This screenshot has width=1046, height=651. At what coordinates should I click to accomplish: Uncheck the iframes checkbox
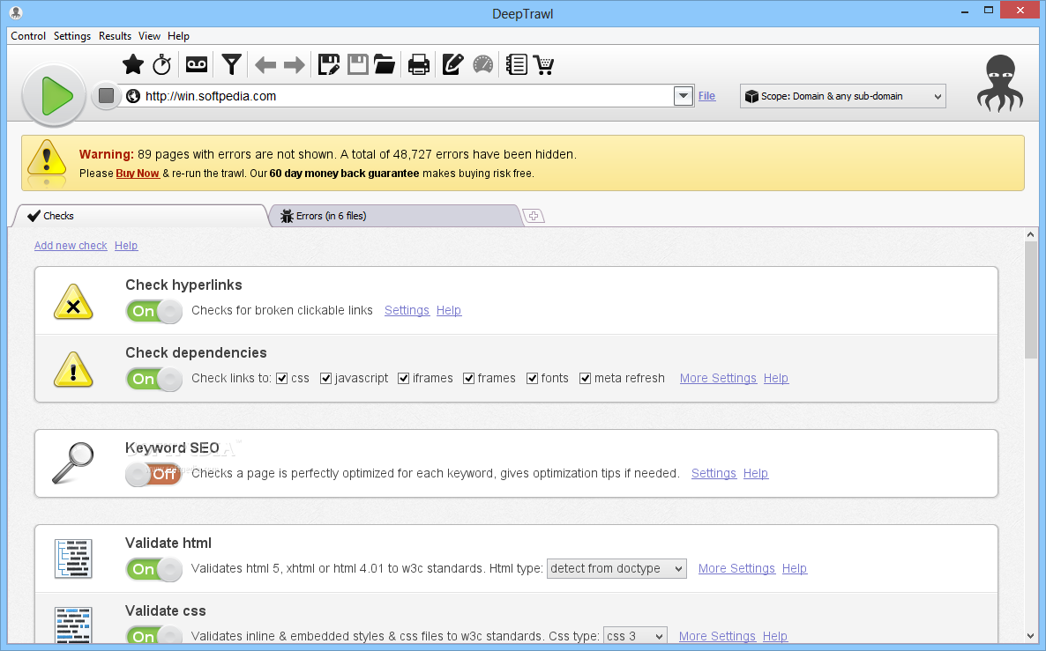[x=404, y=379]
